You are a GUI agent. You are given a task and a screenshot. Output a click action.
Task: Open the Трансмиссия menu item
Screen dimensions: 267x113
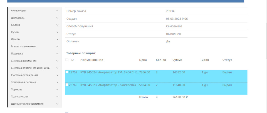coord(19,97)
